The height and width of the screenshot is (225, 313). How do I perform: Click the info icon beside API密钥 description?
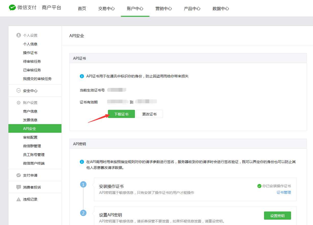(82, 162)
